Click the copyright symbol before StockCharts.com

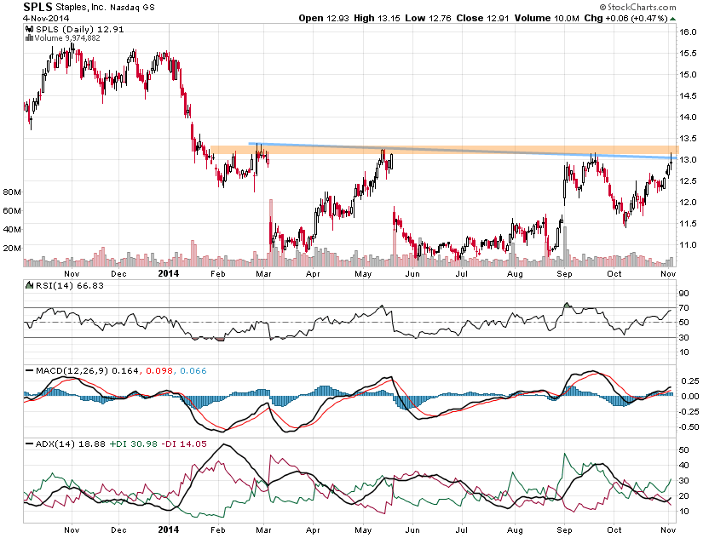[602, 7]
